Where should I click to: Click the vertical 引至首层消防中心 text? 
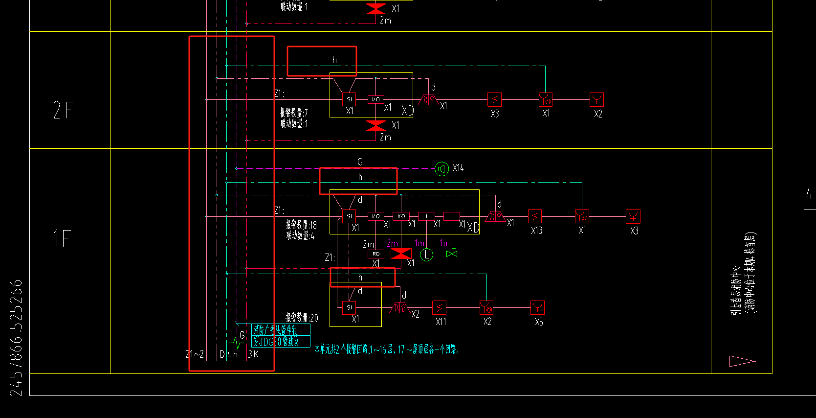click(x=735, y=291)
